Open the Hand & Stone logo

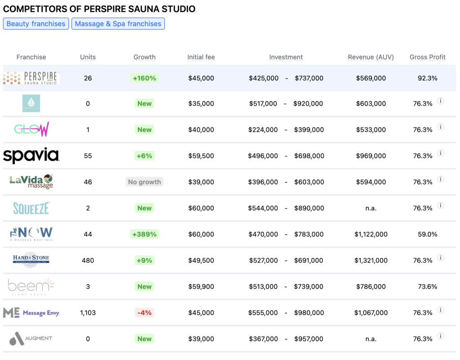pos(31,260)
